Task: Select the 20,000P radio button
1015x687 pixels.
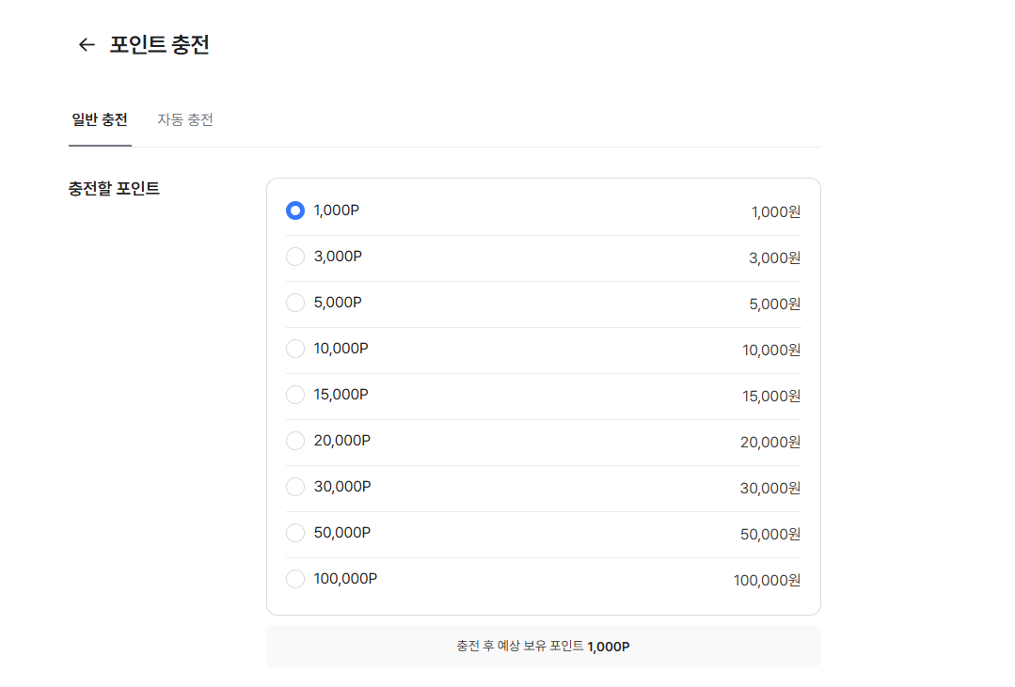Action: 295,441
